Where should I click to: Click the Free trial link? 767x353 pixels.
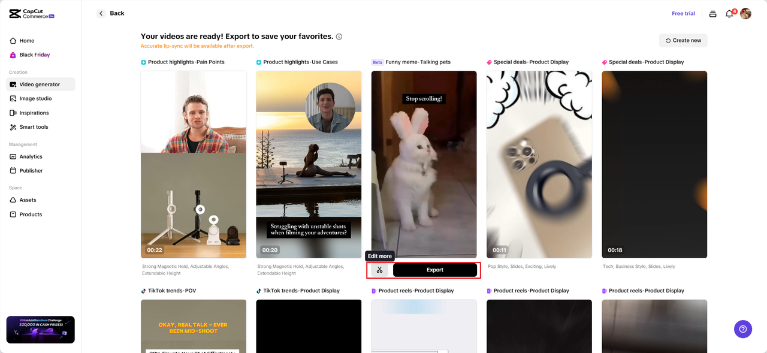pos(683,14)
